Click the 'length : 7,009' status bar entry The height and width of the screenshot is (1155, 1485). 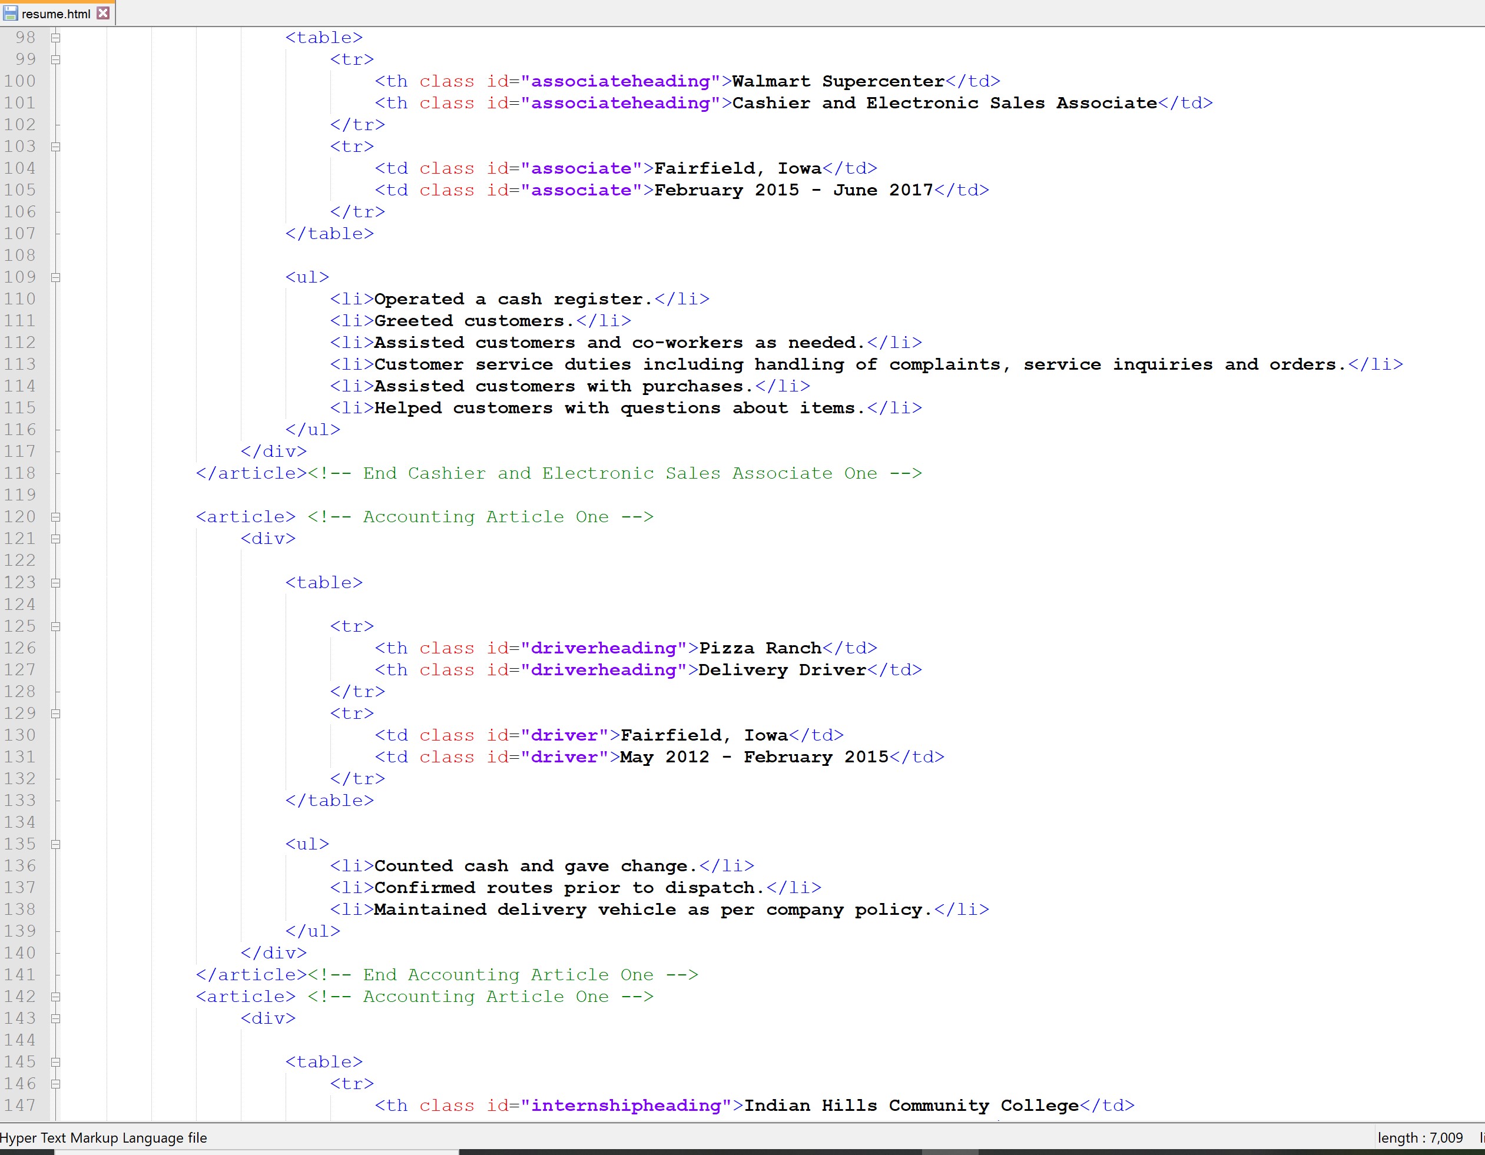[1420, 1138]
